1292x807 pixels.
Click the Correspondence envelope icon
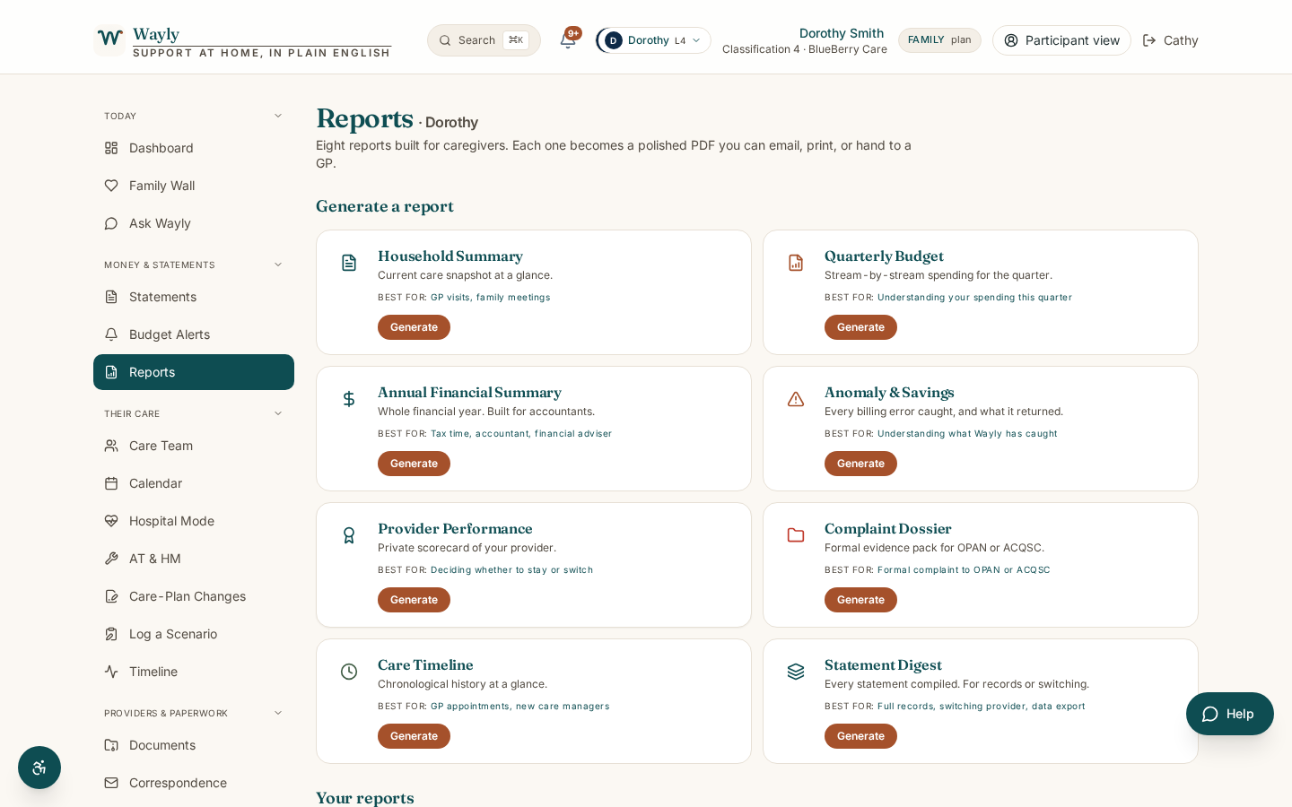coord(111,783)
